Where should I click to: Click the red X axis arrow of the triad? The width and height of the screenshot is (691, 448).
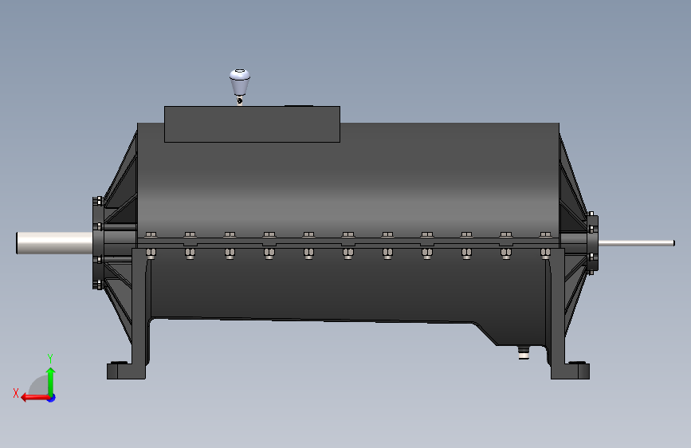point(35,398)
